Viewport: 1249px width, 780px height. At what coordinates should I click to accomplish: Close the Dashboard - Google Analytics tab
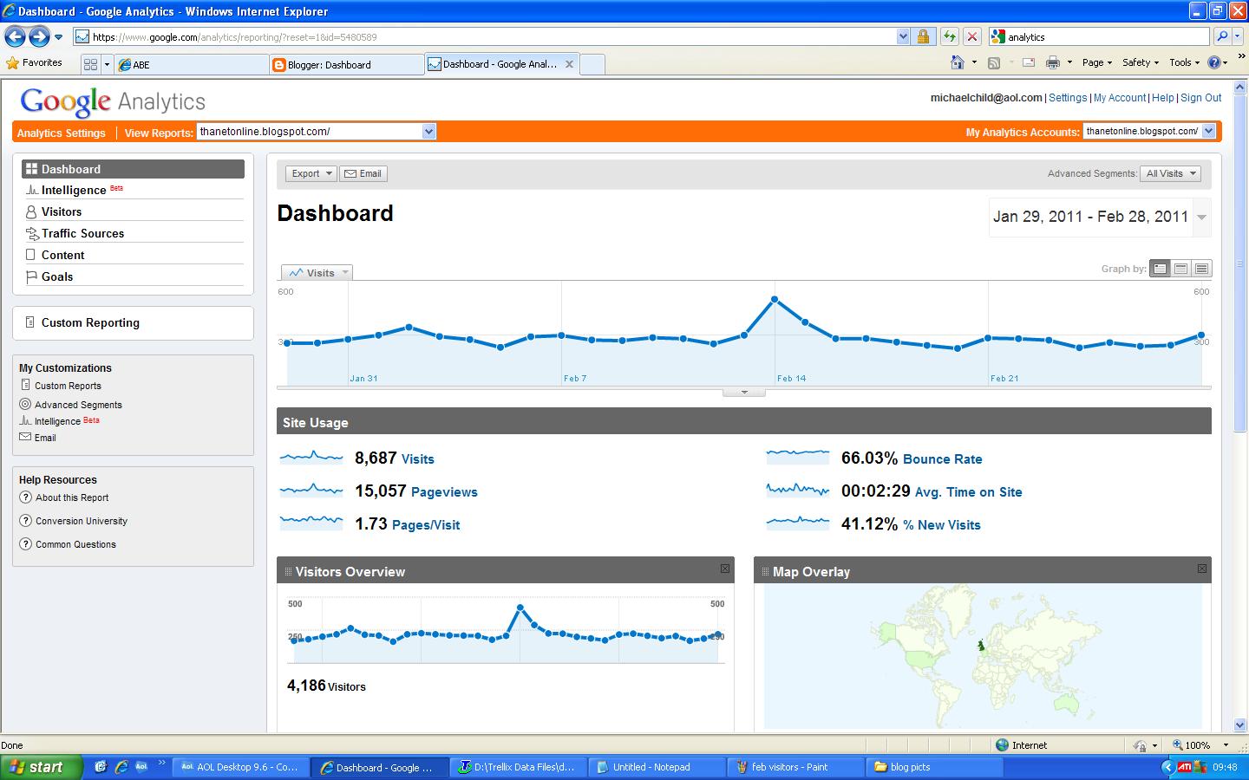[x=569, y=64]
